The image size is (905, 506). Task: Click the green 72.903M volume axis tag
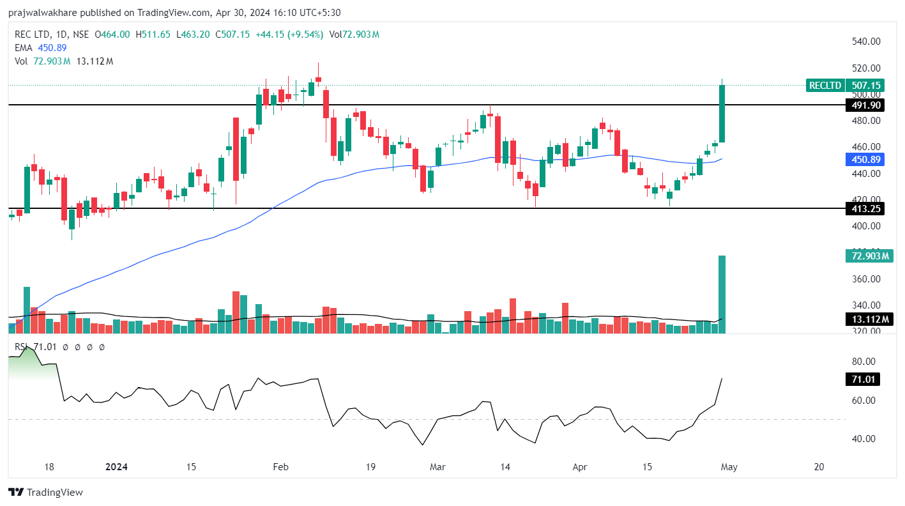(869, 256)
